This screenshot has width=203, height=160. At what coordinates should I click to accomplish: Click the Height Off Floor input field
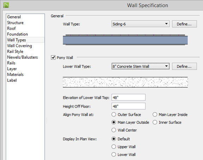pos(128,106)
